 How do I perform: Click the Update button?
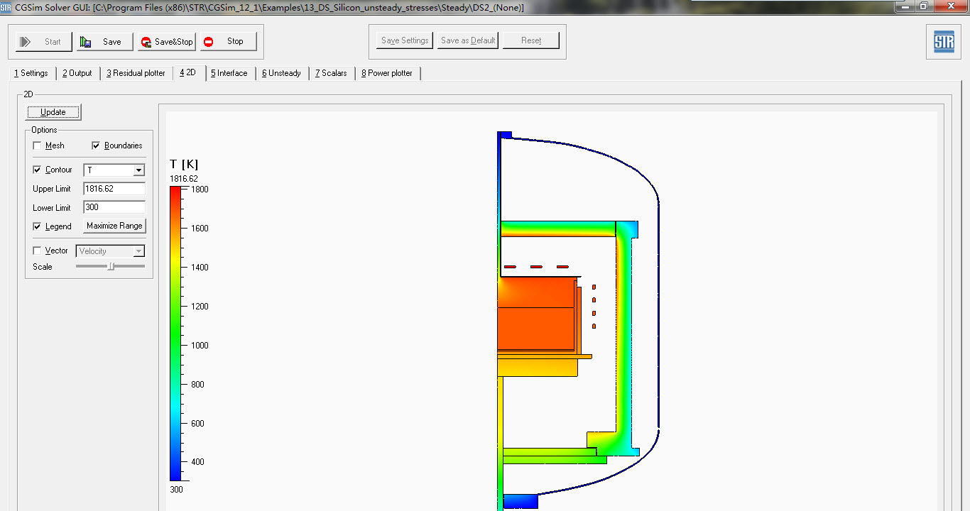pyautogui.click(x=53, y=112)
